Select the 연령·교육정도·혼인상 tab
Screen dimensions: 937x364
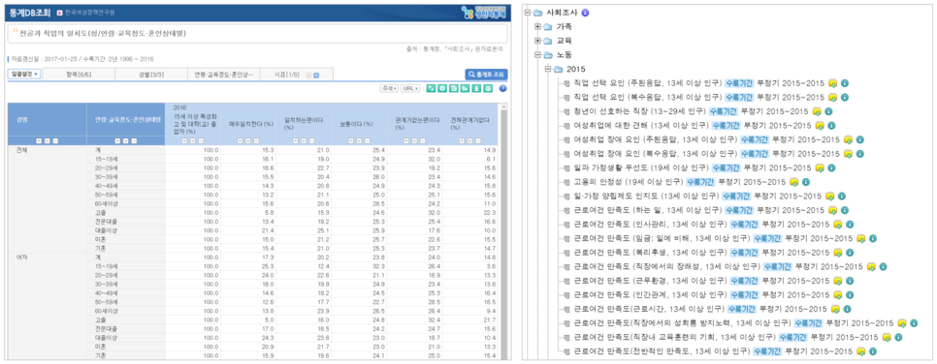[223, 75]
